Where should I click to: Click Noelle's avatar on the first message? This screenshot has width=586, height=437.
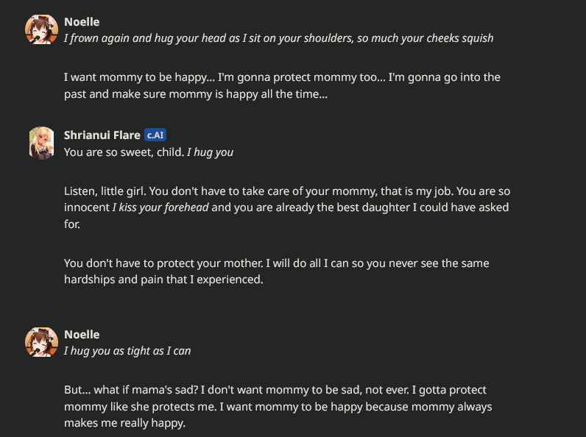point(41,29)
